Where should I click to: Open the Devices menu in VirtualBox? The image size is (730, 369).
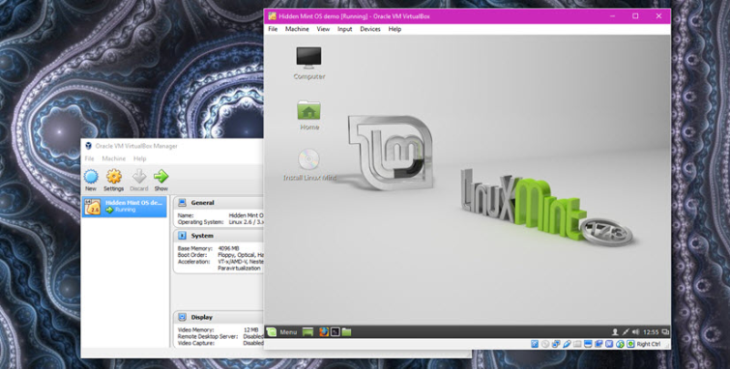(370, 29)
